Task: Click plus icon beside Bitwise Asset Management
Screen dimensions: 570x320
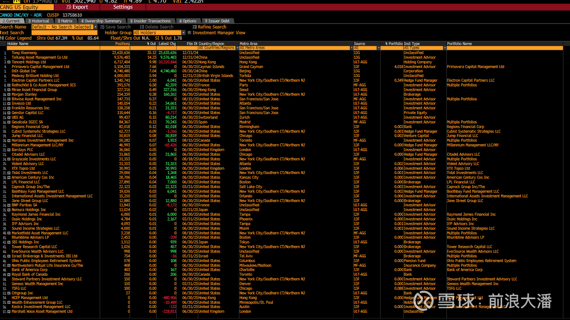Action: pyautogui.click(x=9, y=99)
